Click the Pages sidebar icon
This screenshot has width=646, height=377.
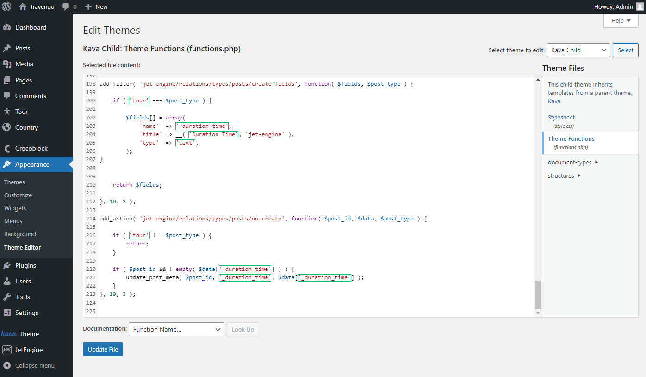point(7,80)
